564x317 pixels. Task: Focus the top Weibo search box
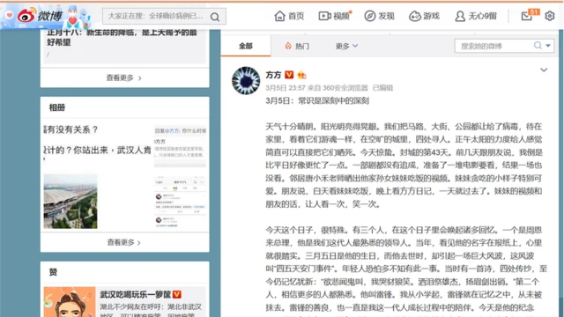pyautogui.click(x=165, y=17)
